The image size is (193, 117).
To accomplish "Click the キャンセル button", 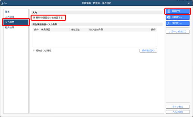I will [177, 107].
